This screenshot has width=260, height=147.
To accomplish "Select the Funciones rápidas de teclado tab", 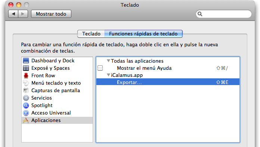I will pos(143,34).
